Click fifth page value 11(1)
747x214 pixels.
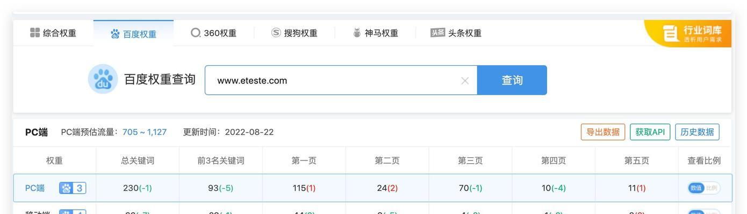pos(637,188)
